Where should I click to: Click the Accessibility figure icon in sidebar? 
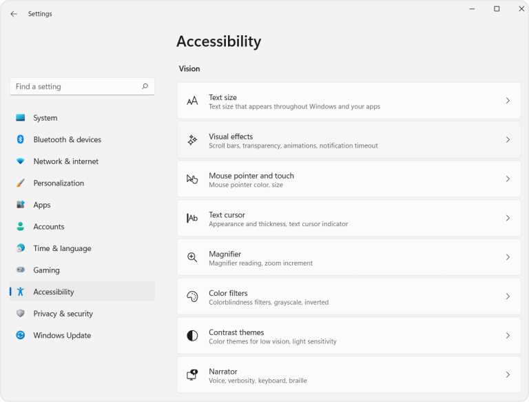click(20, 292)
